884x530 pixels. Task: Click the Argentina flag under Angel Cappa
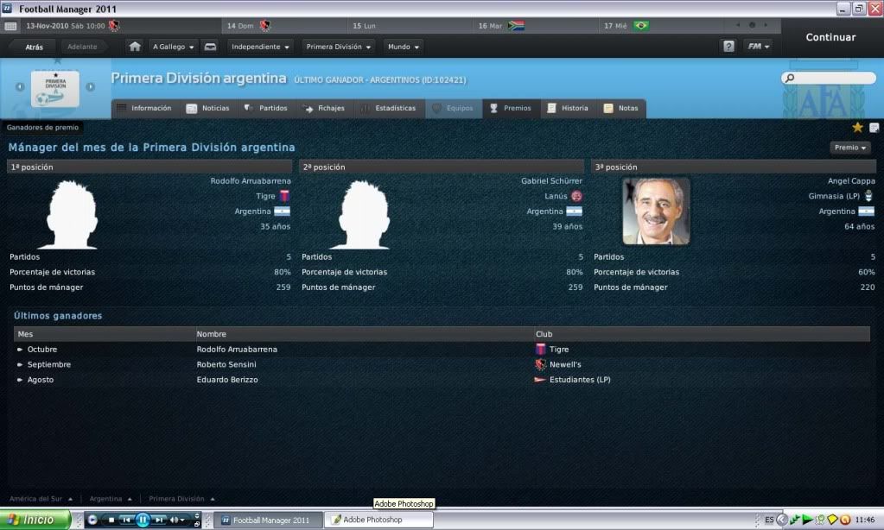(x=866, y=211)
